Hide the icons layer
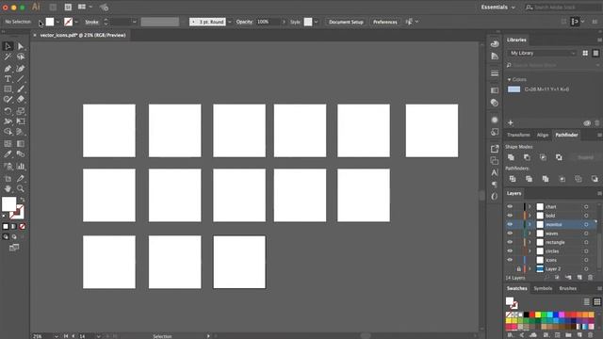Image resolution: width=603 pixels, height=339 pixels. [510, 260]
